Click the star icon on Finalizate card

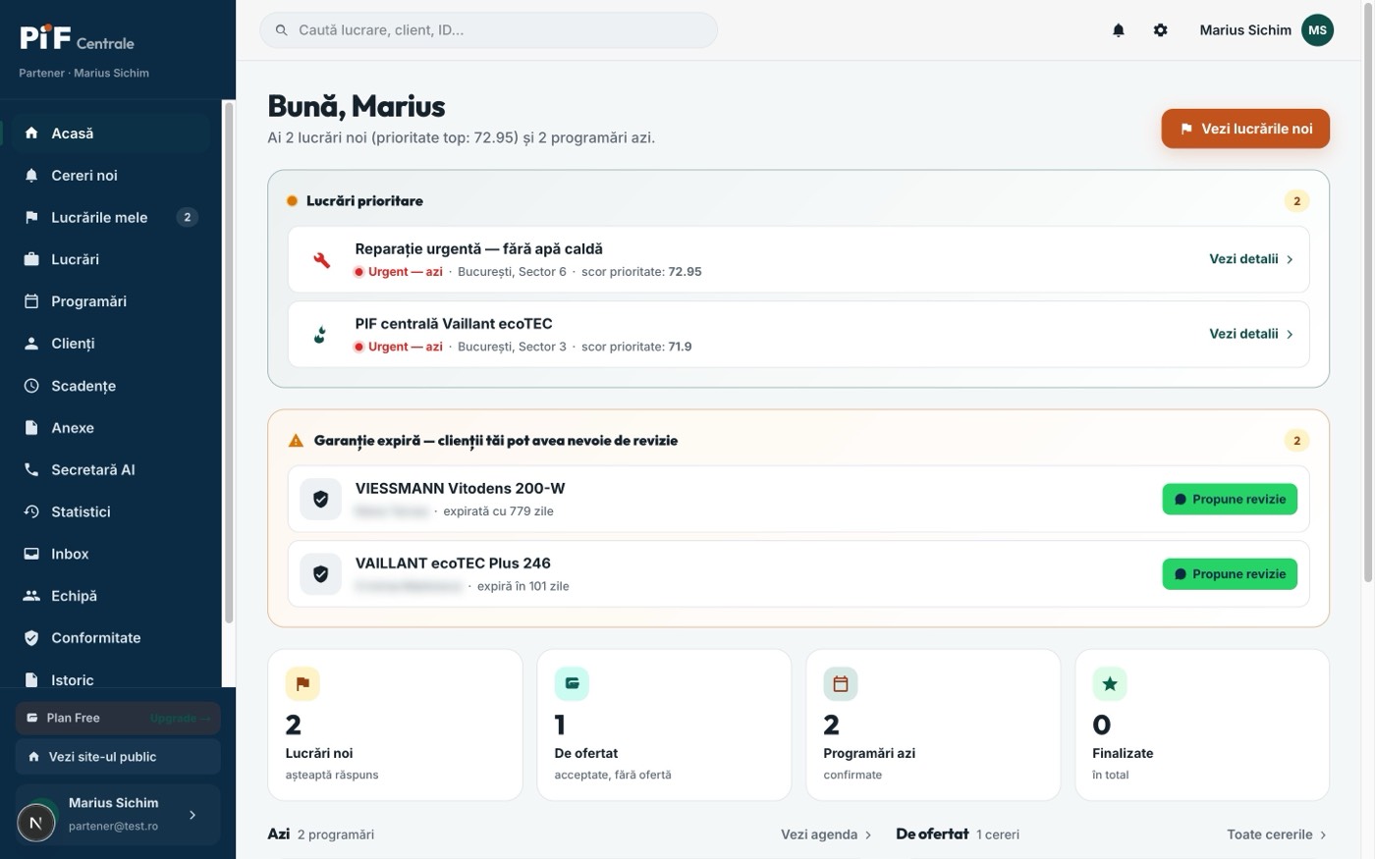1110,683
